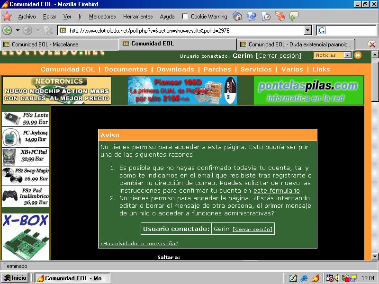Open the Marcadores menu
Viewport: 379px width, 284px height.
(x=102, y=17)
